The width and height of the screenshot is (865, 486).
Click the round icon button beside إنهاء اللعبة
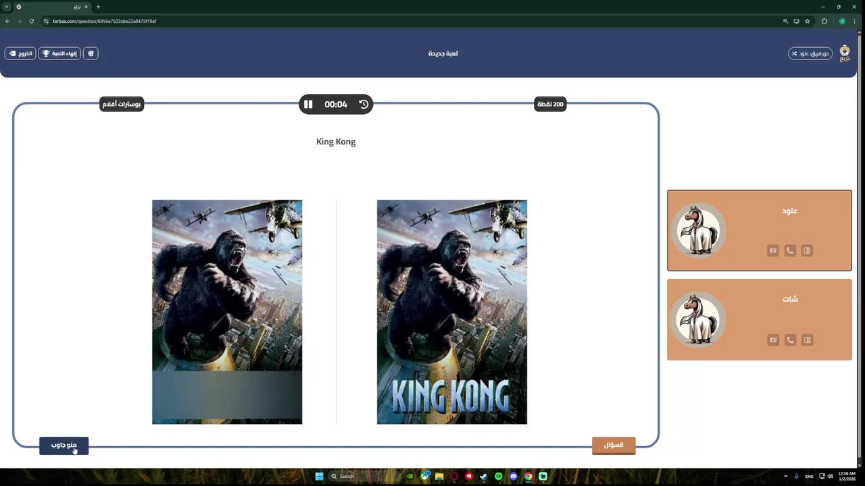pos(91,53)
